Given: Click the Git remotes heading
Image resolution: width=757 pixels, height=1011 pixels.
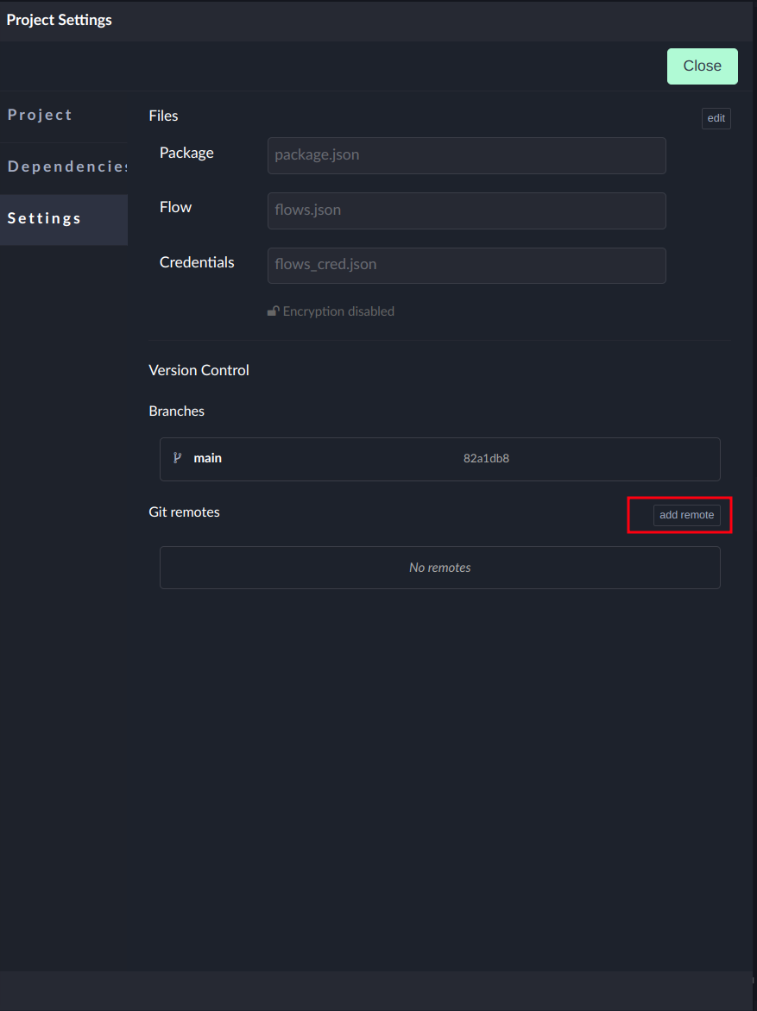Looking at the screenshot, I should coord(184,512).
